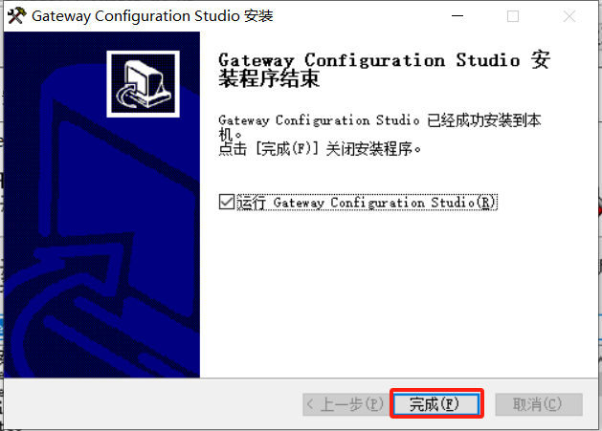Uncheck the 运行 Gateway Configuration Studio checkbox
Screen dimensions: 602x431
227,202
